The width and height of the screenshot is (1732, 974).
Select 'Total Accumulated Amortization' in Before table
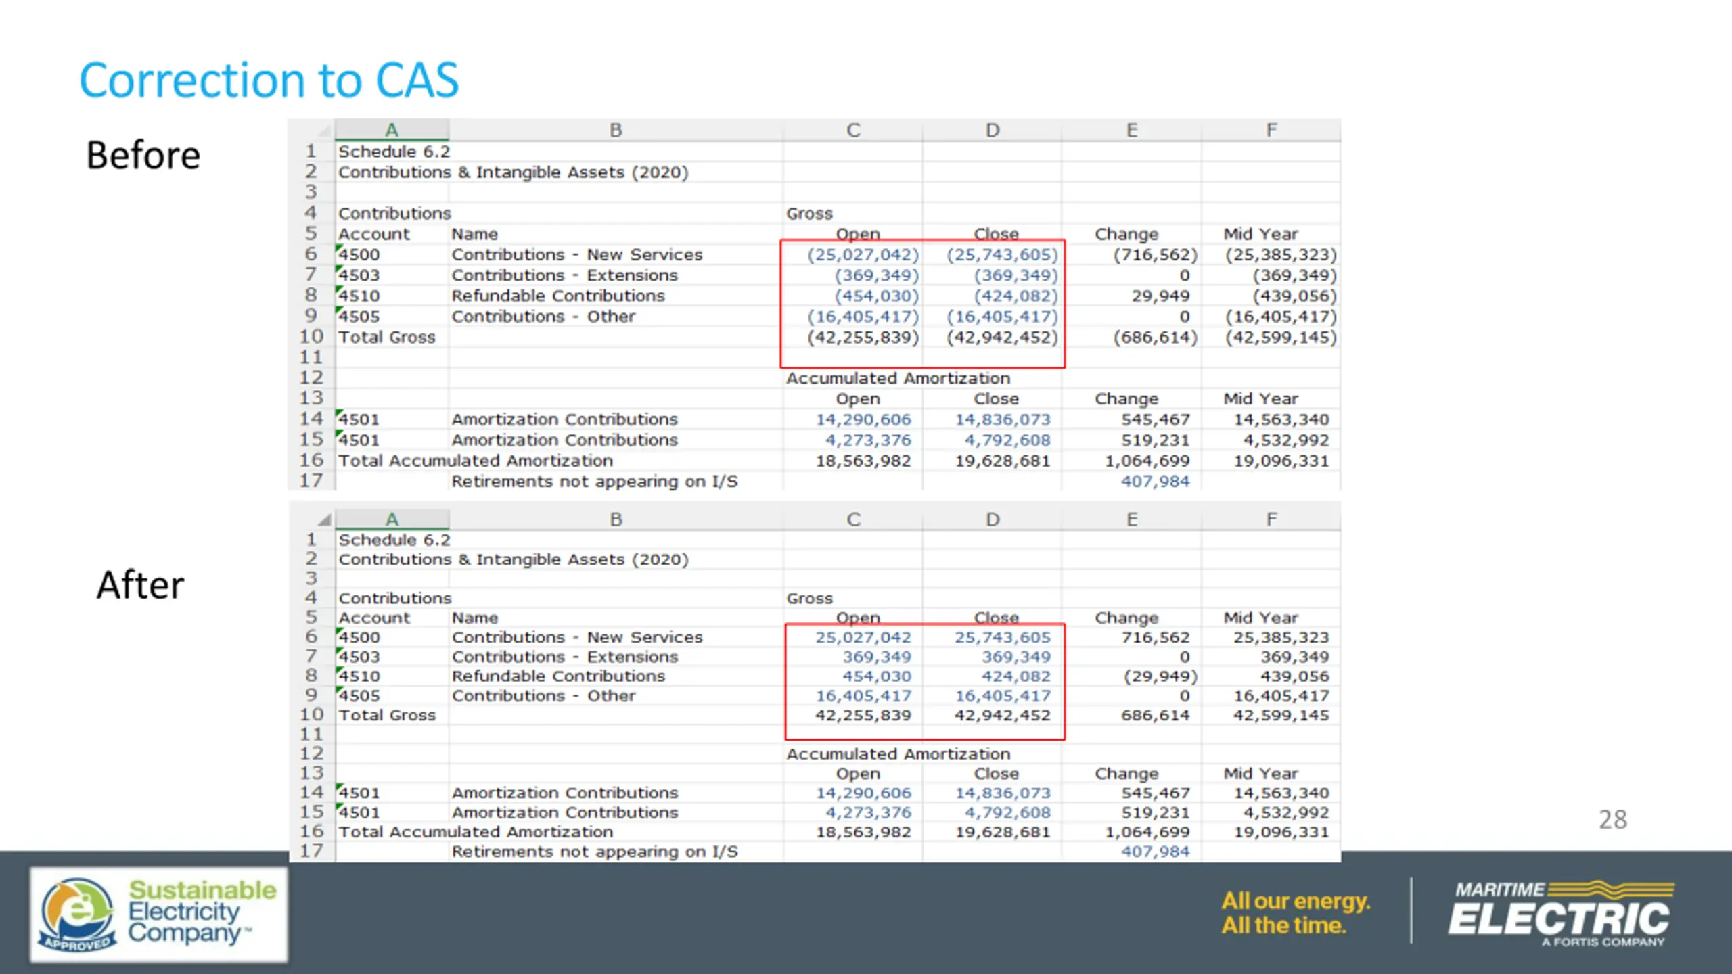click(476, 461)
